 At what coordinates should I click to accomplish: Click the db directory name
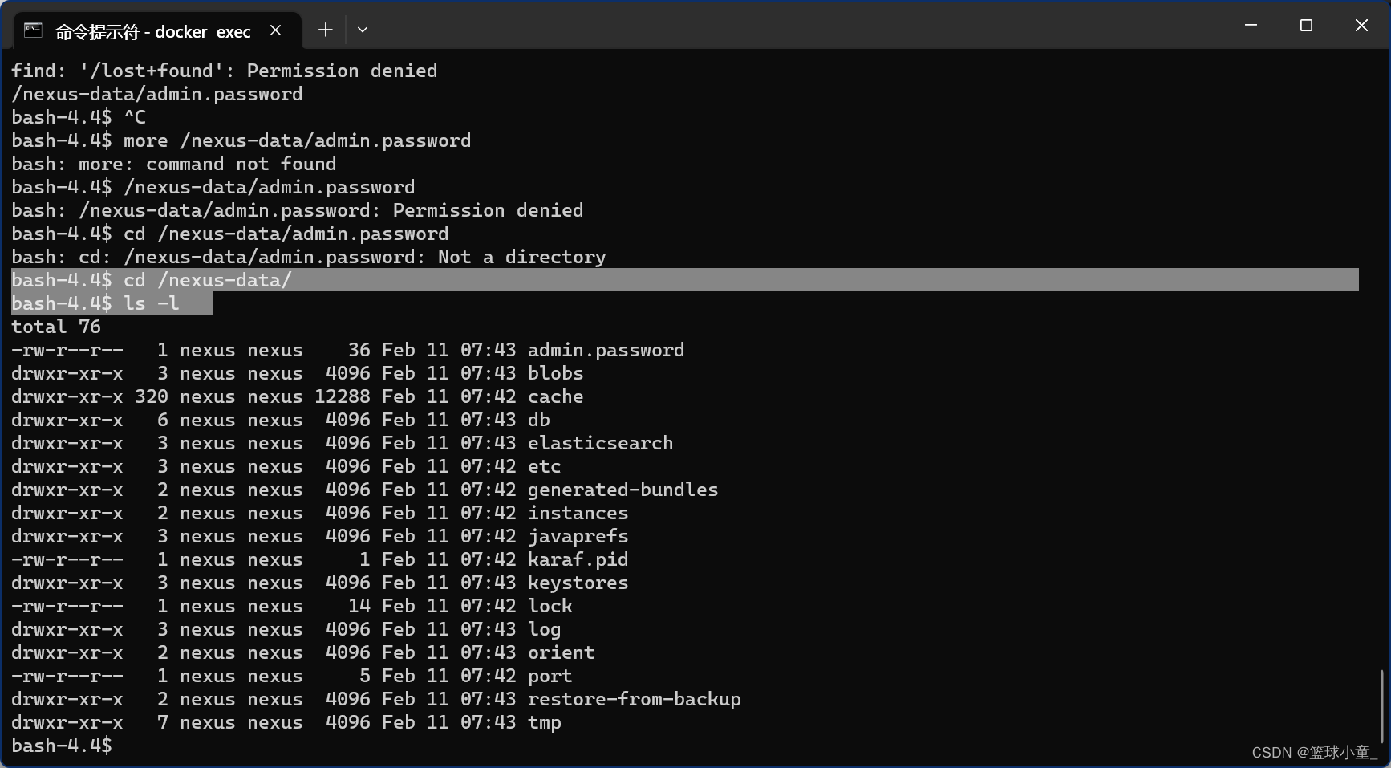coord(538,420)
